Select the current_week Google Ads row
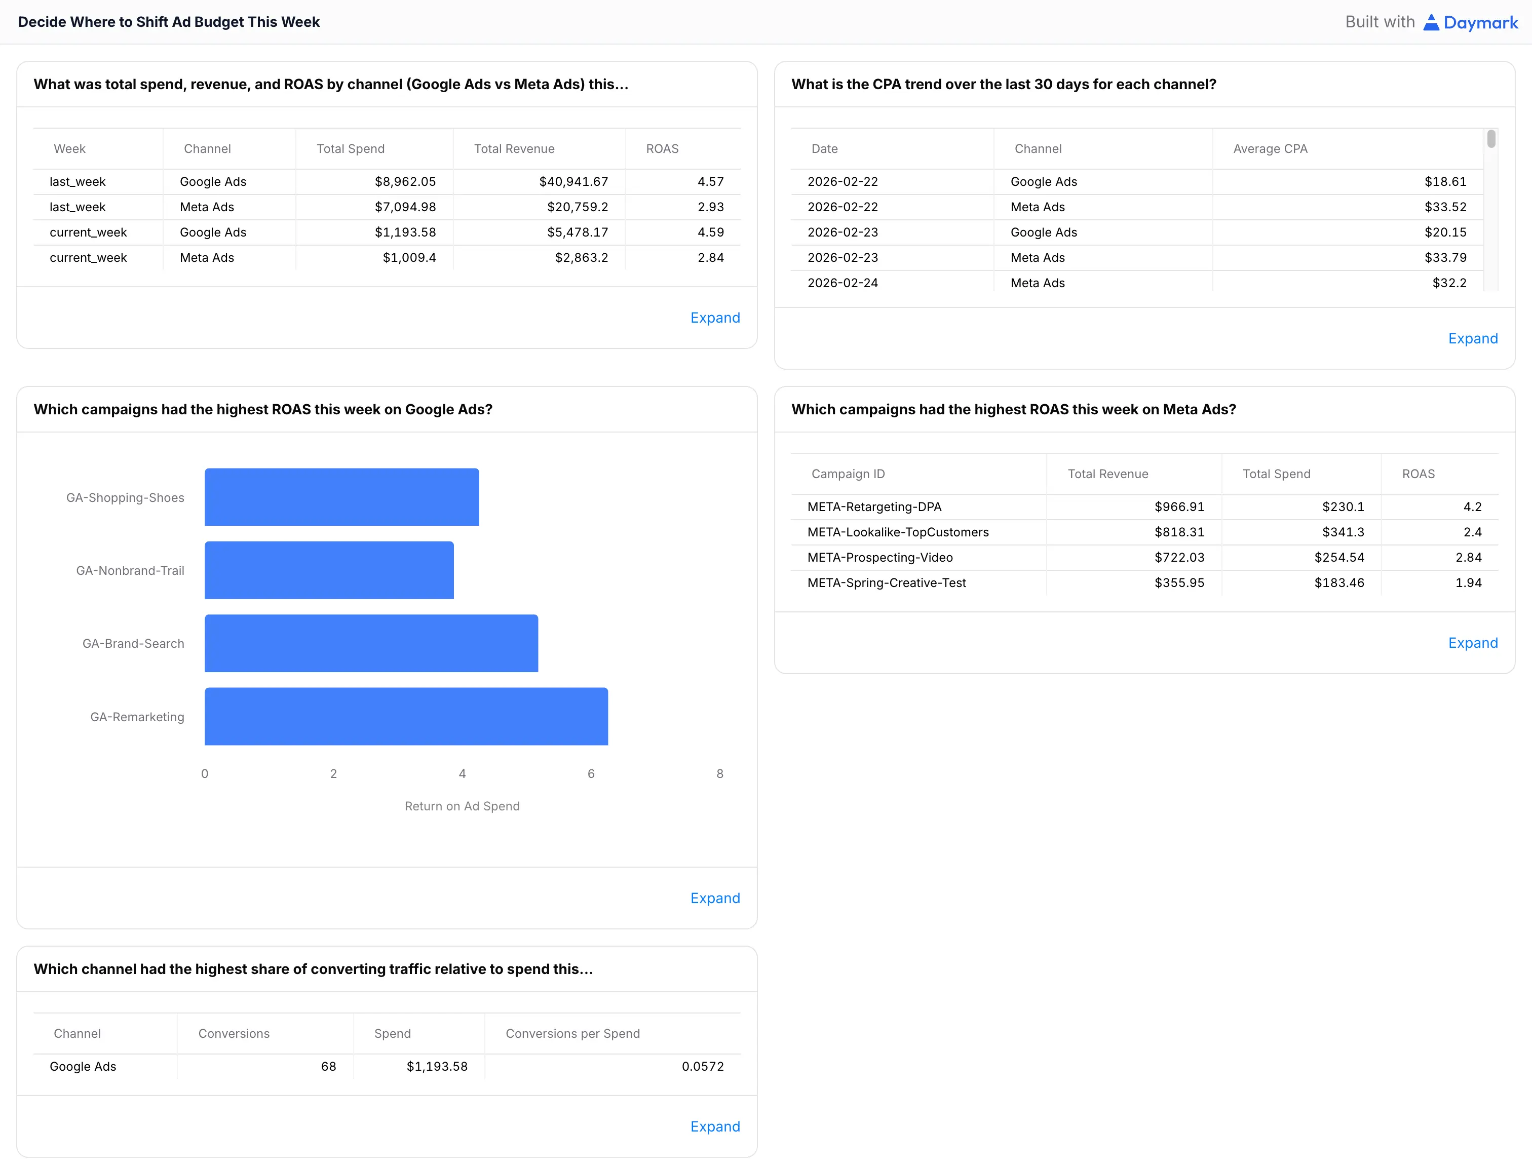The height and width of the screenshot is (1170, 1532). tap(212, 232)
